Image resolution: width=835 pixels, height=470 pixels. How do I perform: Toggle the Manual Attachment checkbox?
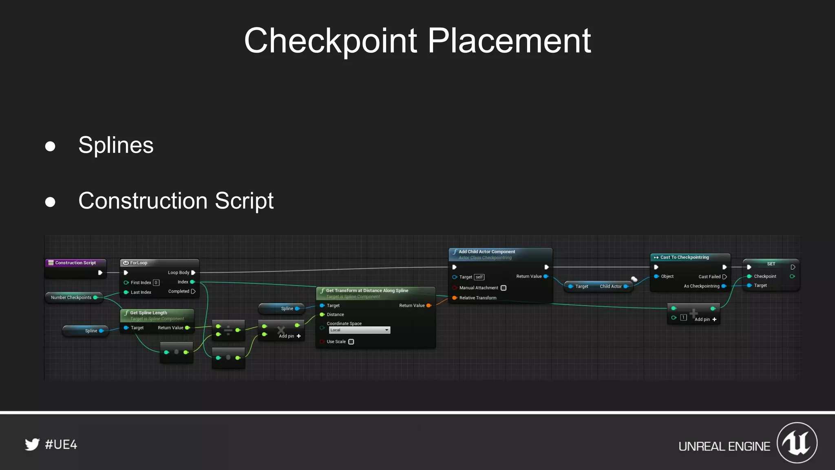click(504, 288)
